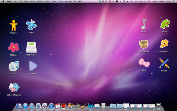The image size is (177, 111).
Task: Launch the DVD app in the Dock
Action: click(103, 106)
